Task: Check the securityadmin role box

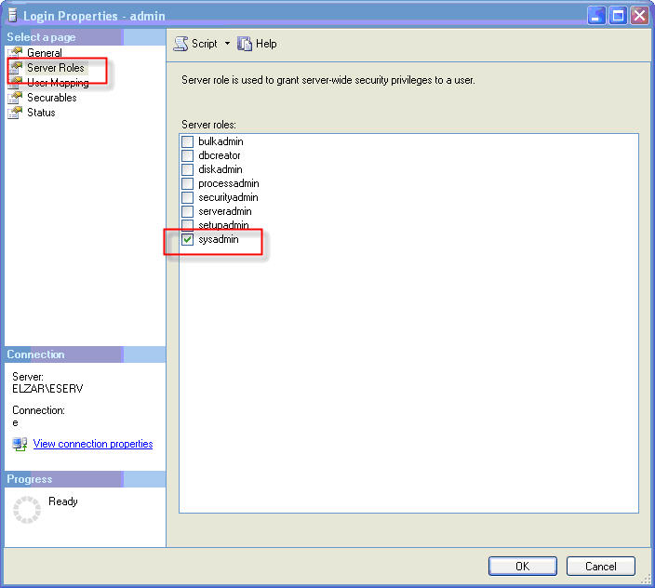Action: tap(188, 197)
